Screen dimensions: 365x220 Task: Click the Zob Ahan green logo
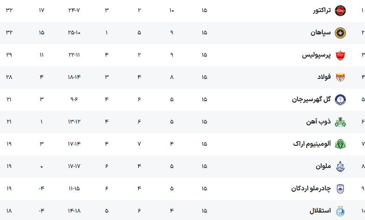[340, 122]
